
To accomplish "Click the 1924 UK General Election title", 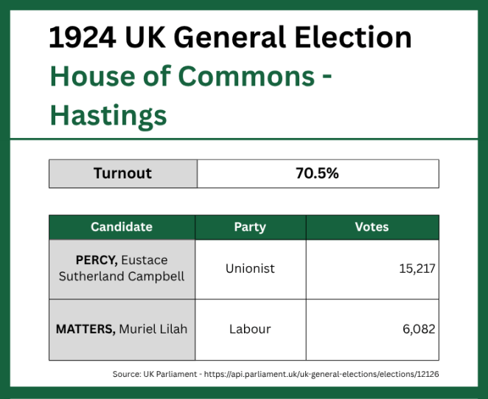I will point(230,38).
